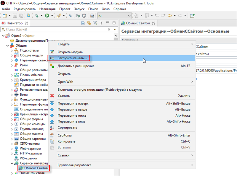Screen dimensions: 237x176
Task: Click the filter funnel icon in Navigator
Action: pos(94,23)
